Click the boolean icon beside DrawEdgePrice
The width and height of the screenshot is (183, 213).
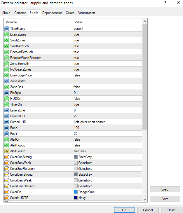[x=7, y=75]
